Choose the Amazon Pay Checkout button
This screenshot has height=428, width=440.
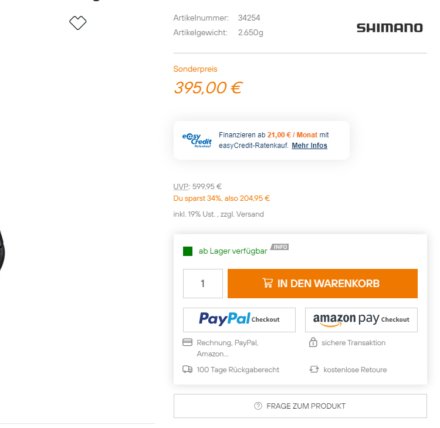pyautogui.click(x=361, y=319)
